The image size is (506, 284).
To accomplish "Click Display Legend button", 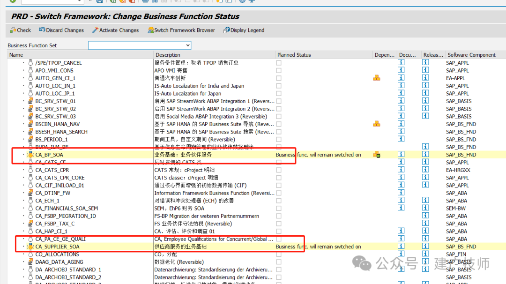I will (244, 30).
